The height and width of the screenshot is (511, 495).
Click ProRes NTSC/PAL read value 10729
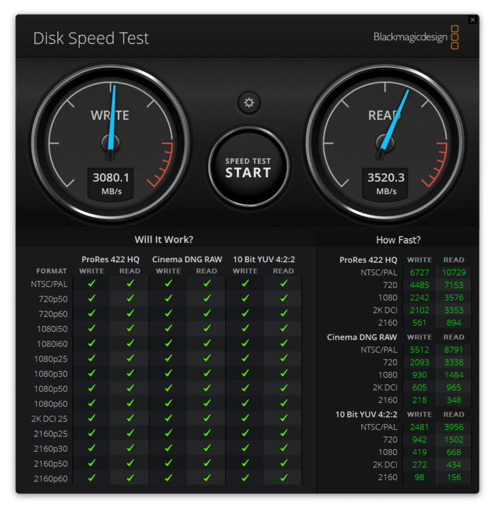coord(454,273)
